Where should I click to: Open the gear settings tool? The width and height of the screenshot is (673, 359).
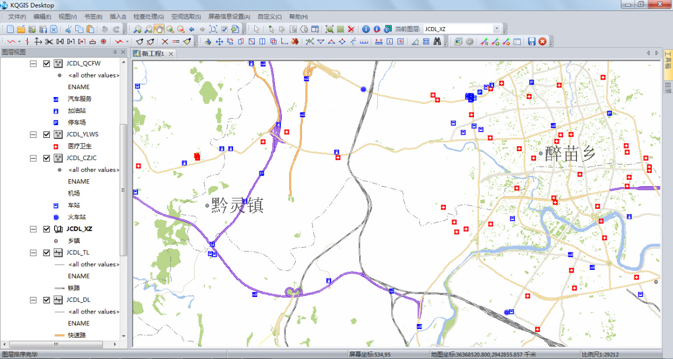pos(470,41)
